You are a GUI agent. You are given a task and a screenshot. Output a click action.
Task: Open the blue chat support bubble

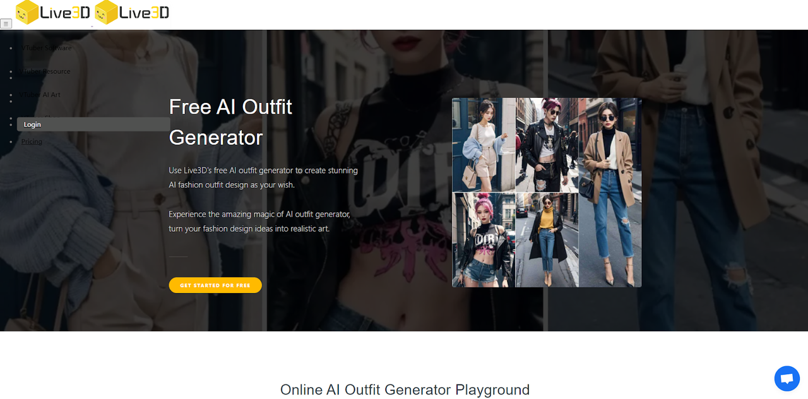coord(787,379)
